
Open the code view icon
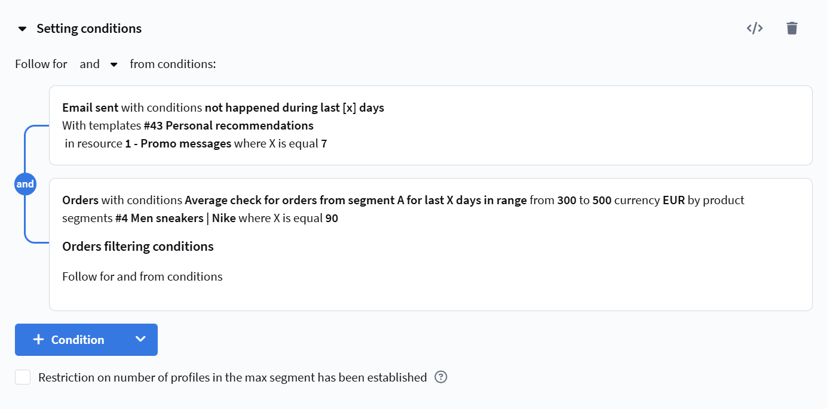pos(755,28)
